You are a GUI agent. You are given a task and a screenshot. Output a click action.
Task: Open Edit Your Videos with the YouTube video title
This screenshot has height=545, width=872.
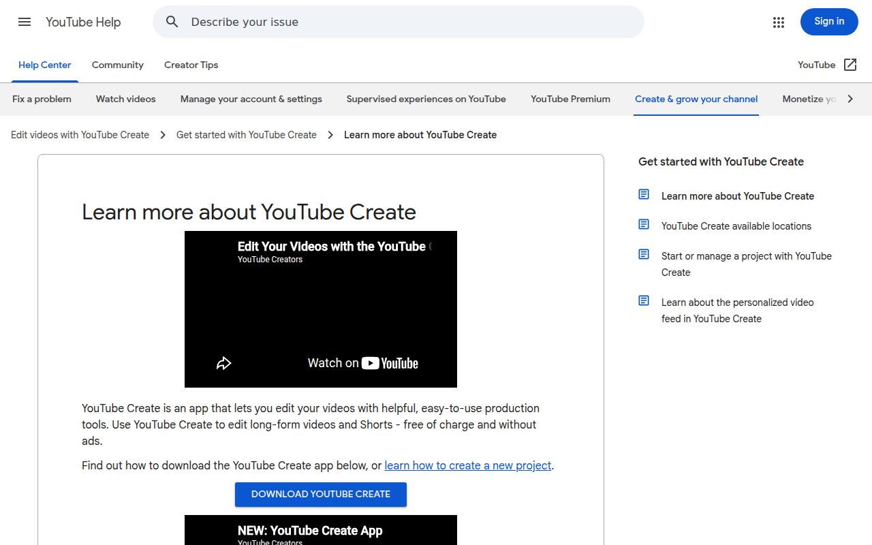(x=334, y=247)
